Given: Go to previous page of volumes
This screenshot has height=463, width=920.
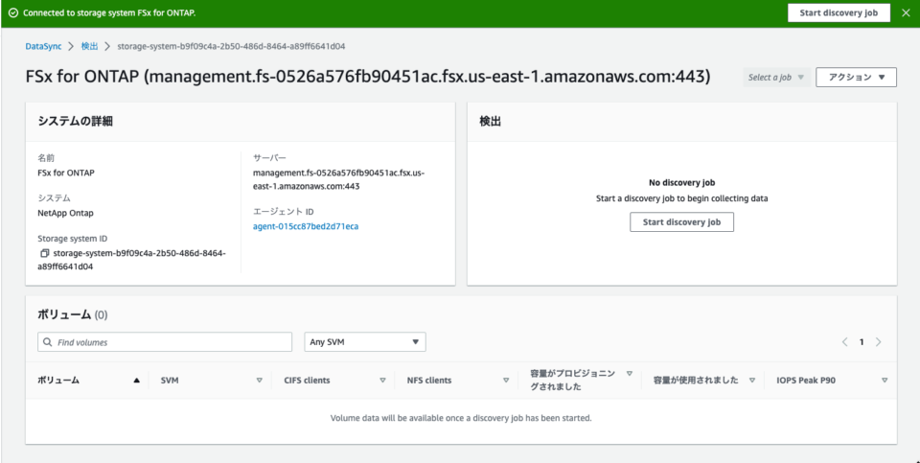Looking at the screenshot, I should [x=845, y=342].
